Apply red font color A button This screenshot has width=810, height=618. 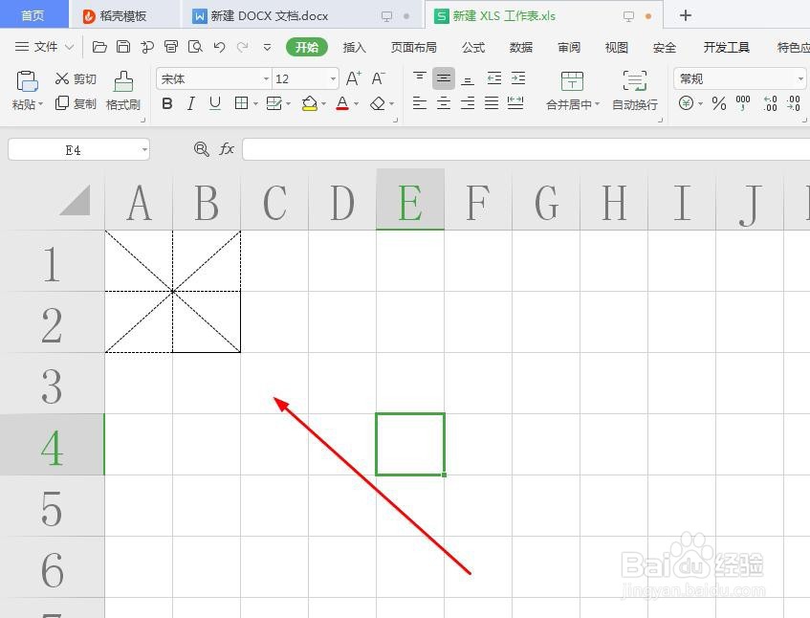pyautogui.click(x=342, y=103)
